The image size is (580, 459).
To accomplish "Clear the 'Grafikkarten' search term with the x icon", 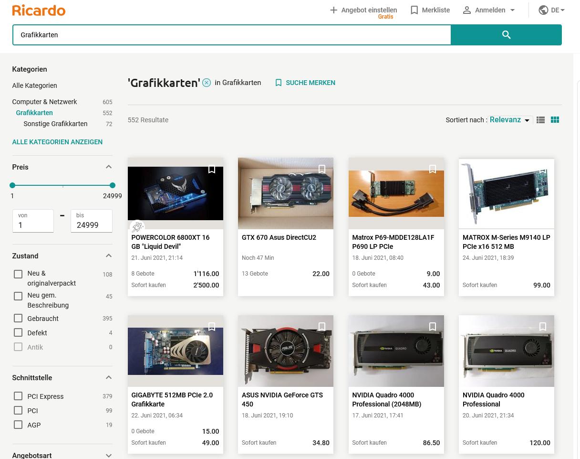I will tap(207, 83).
